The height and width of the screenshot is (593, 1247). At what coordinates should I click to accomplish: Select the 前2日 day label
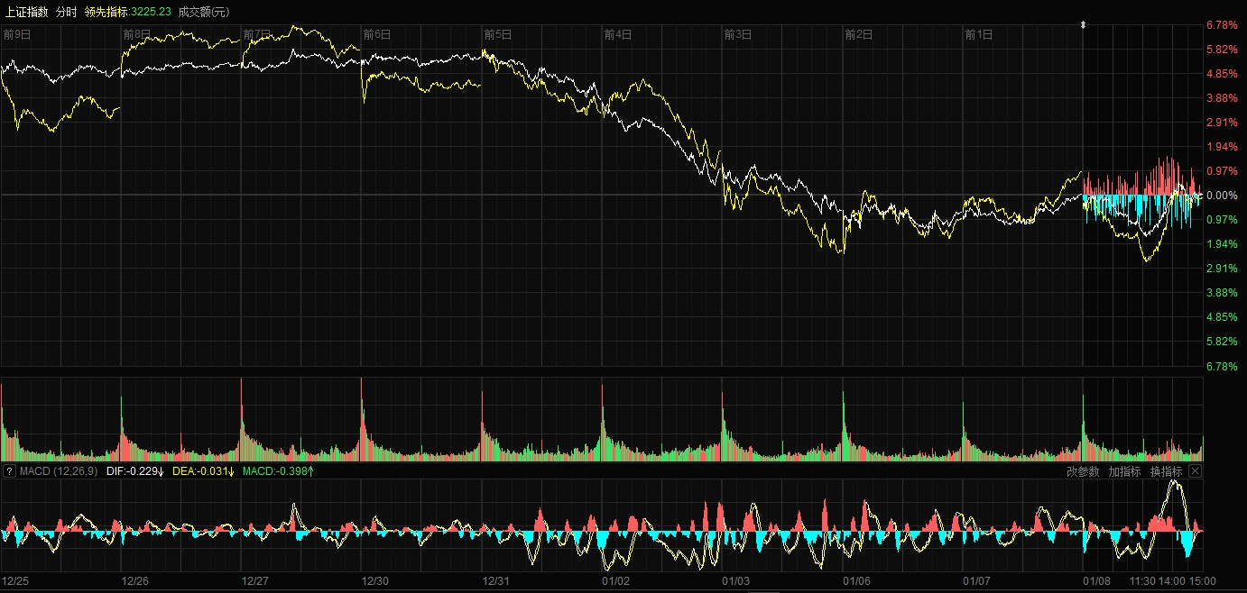tap(859, 34)
